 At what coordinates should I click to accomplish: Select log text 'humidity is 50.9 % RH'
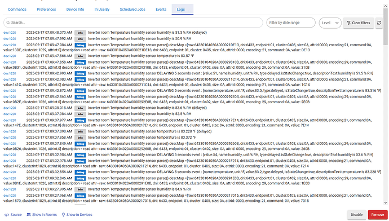[174, 39]
